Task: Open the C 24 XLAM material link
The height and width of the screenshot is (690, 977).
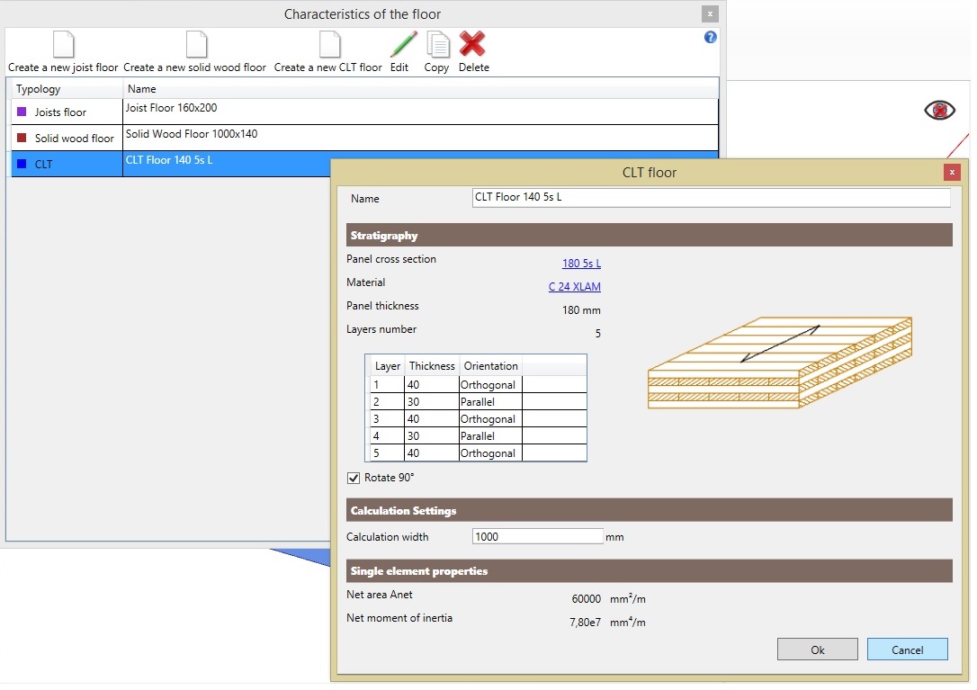Action: coord(575,287)
